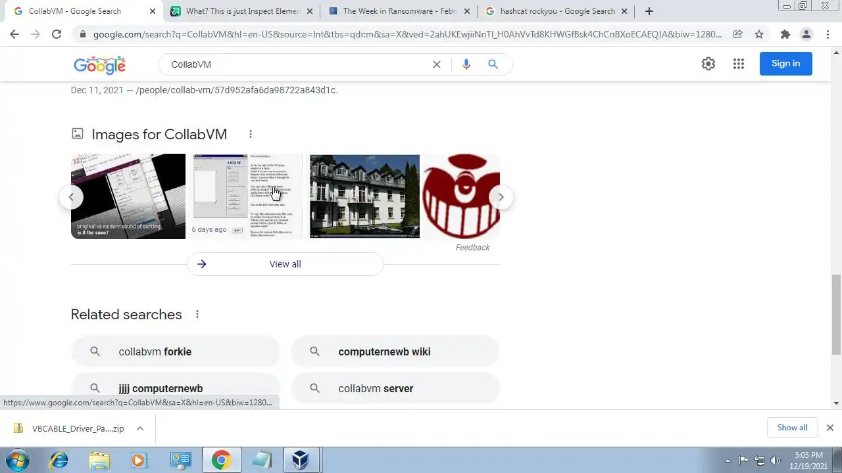Show the next images in the carousel
Viewport: 842px width, 473px height.
point(501,197)
